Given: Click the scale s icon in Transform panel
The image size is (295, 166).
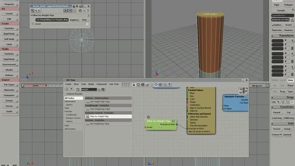Looking at the screenshot, I should tap(292, 41).
